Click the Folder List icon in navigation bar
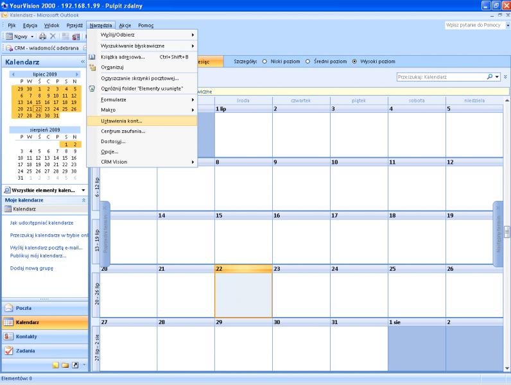The height and width of the screenshot is (385, 511). [65, 365]
